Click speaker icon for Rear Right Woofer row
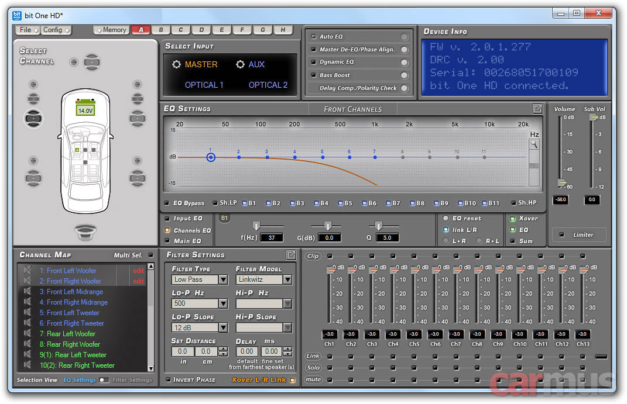This screenshot has height=404, width=627. point(27,344)
